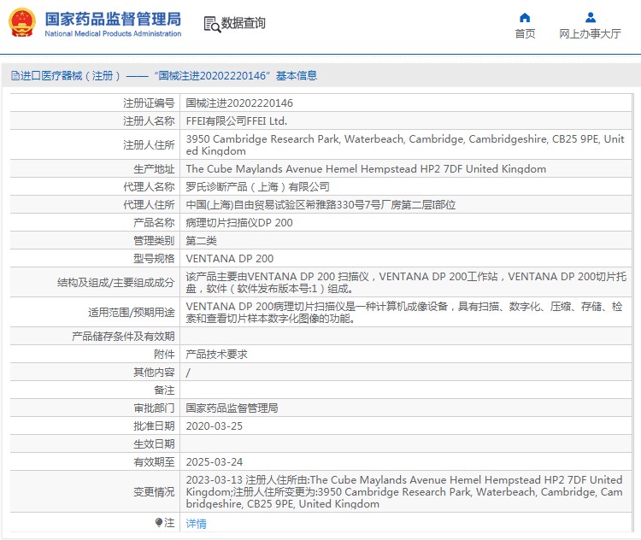Click the document icon beside 进口医疗器械
641x540 pixels.
coord(15,76)
